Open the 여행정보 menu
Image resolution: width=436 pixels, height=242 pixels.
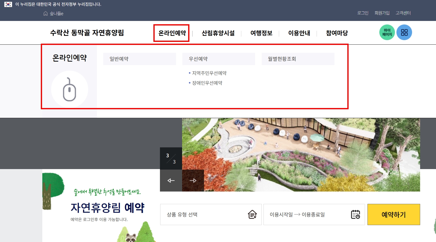261,33
